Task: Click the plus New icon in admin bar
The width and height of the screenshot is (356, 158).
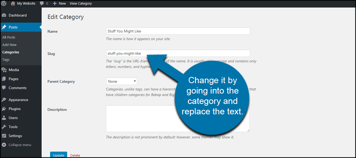Action: coord(55,3)
